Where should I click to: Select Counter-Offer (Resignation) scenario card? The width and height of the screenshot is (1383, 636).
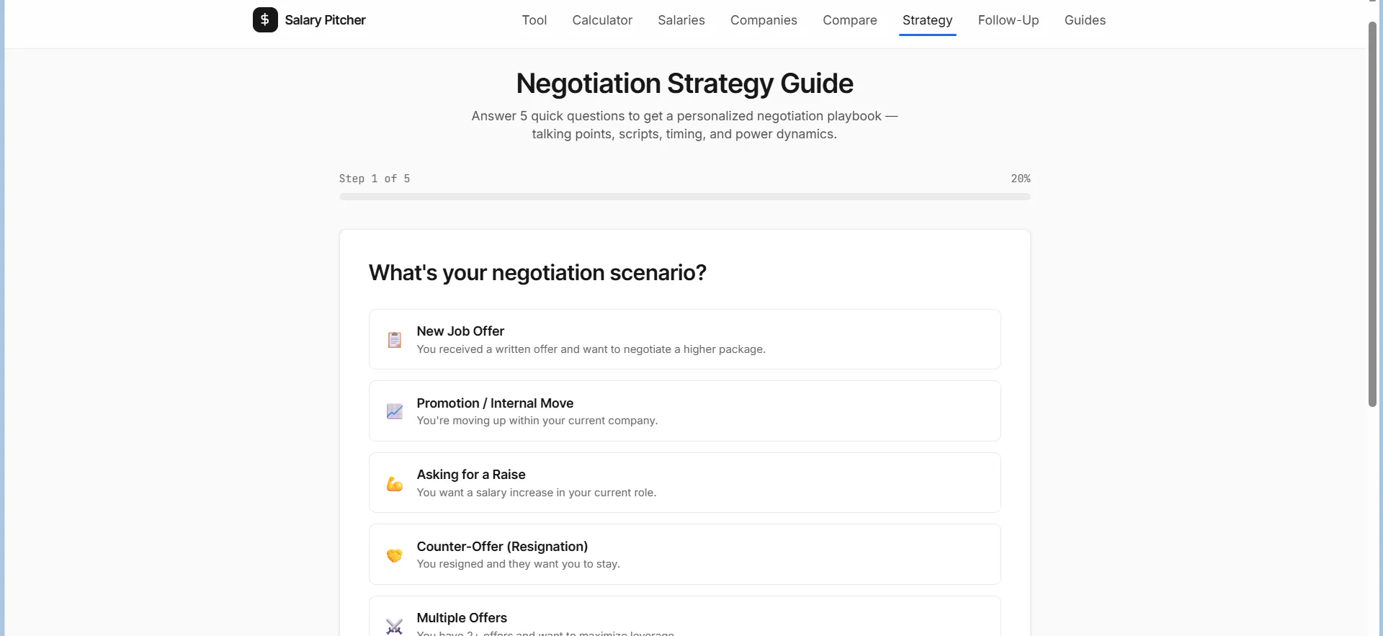[x=685, y=555]
